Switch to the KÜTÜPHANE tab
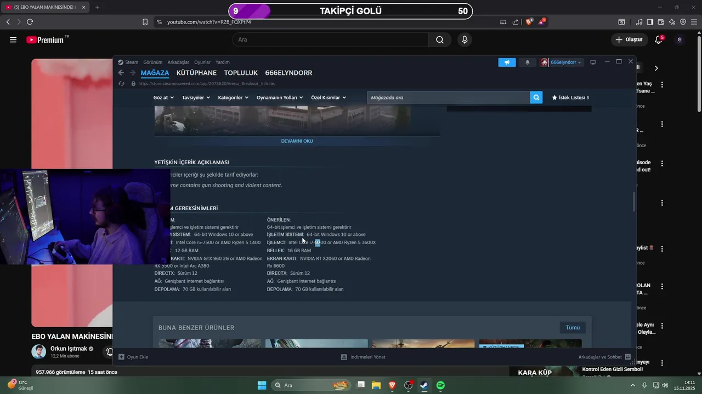The image size is (702, 394). click(x=196, y=73)
